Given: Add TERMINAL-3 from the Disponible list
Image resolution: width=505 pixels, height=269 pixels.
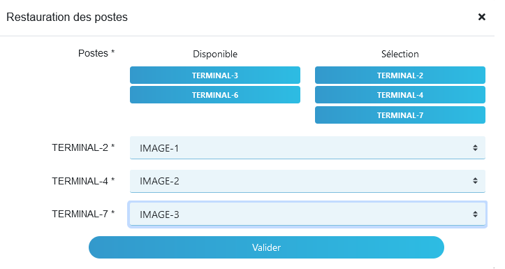Looking at the screenshot, I should [x=215, y=75].
